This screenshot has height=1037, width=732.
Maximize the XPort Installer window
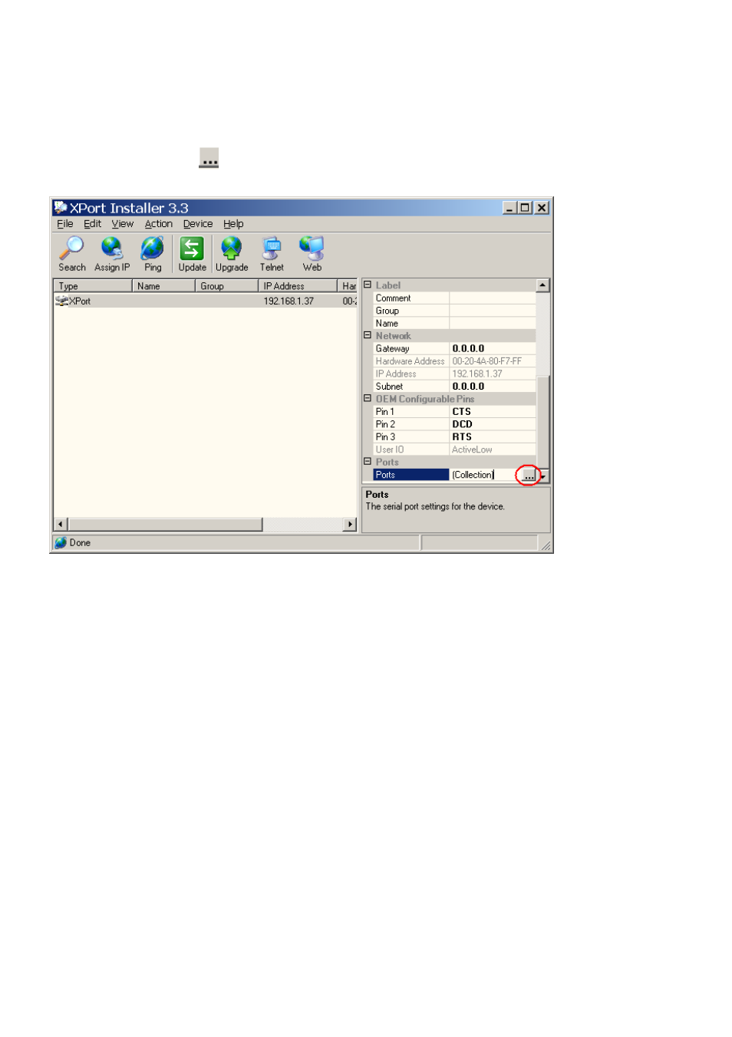525,207
